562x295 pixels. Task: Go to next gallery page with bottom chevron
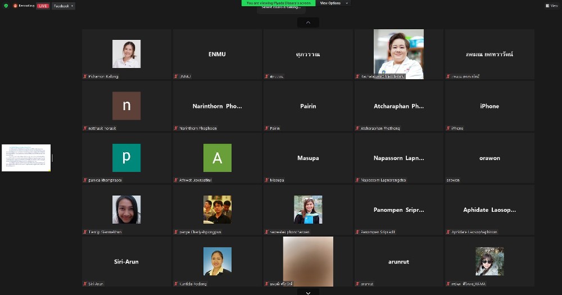click(308, 292)
